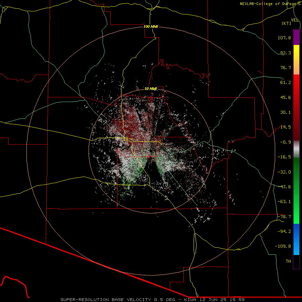Click the TH threshold label
This screenshot has width=302, height=302.
pos(288,261)
